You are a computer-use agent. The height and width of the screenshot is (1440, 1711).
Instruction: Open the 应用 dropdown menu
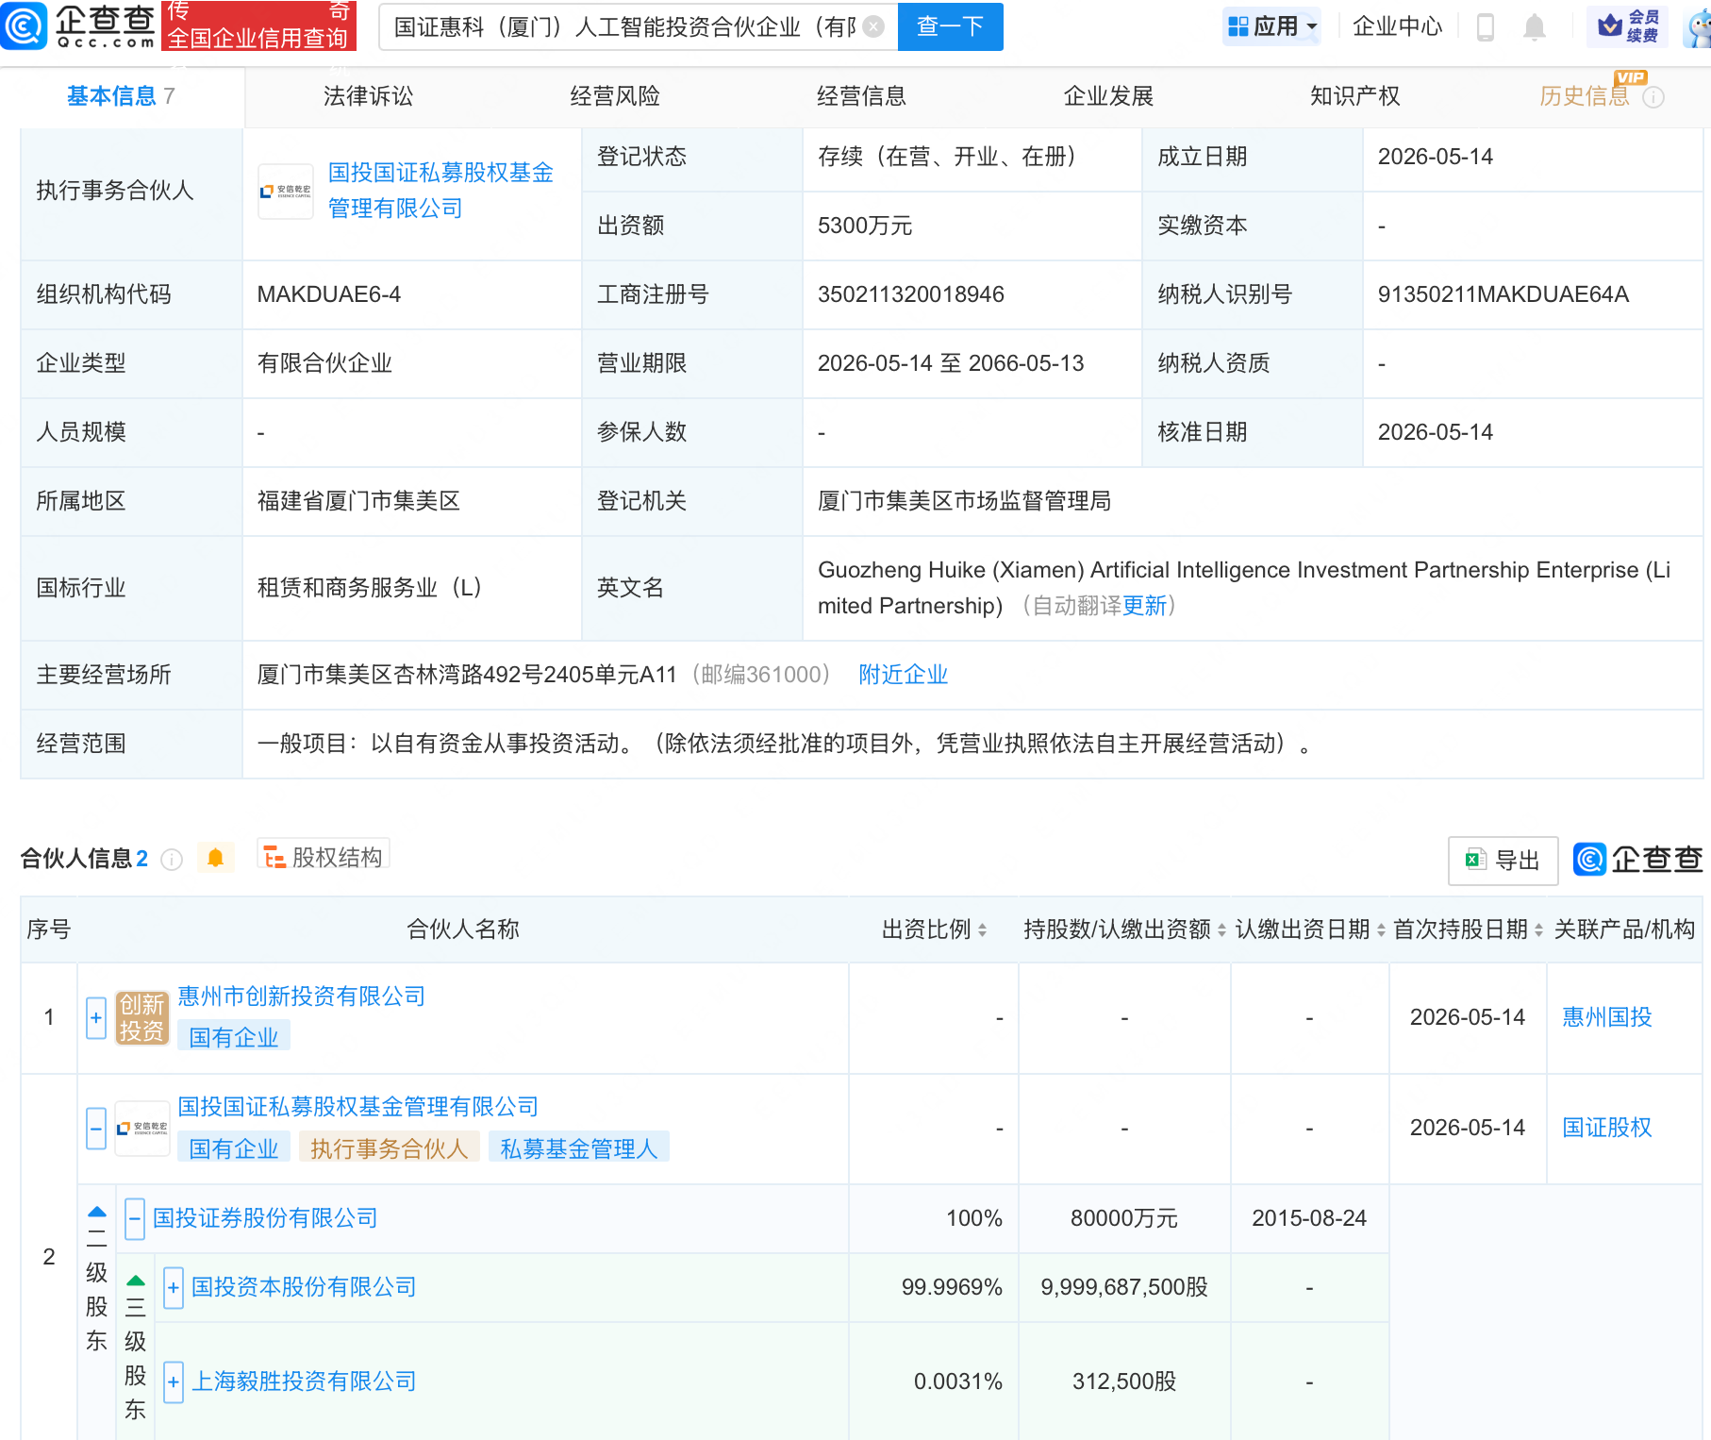pyautogui.click(x=1271, y=26)
